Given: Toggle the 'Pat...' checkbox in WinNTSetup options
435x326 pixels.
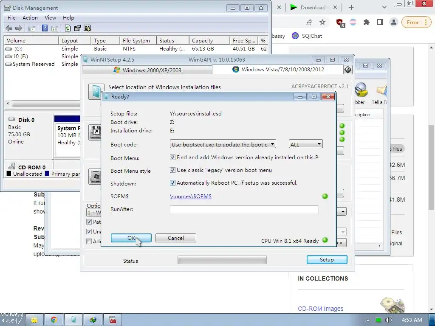Looking at the screenshot, I should click(89, 222).
